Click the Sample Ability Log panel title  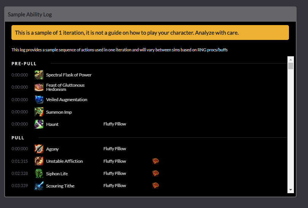point(30,14)
